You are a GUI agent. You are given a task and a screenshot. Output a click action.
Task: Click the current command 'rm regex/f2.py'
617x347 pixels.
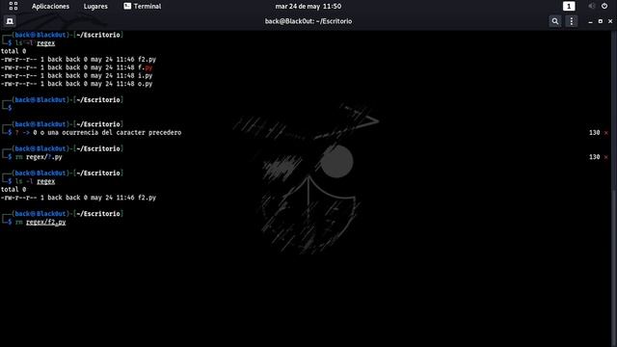point(40,223)
